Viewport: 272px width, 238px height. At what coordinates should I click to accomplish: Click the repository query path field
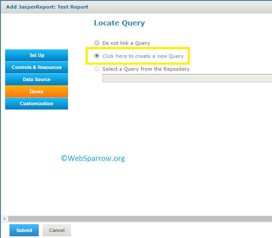coord(187,78)
